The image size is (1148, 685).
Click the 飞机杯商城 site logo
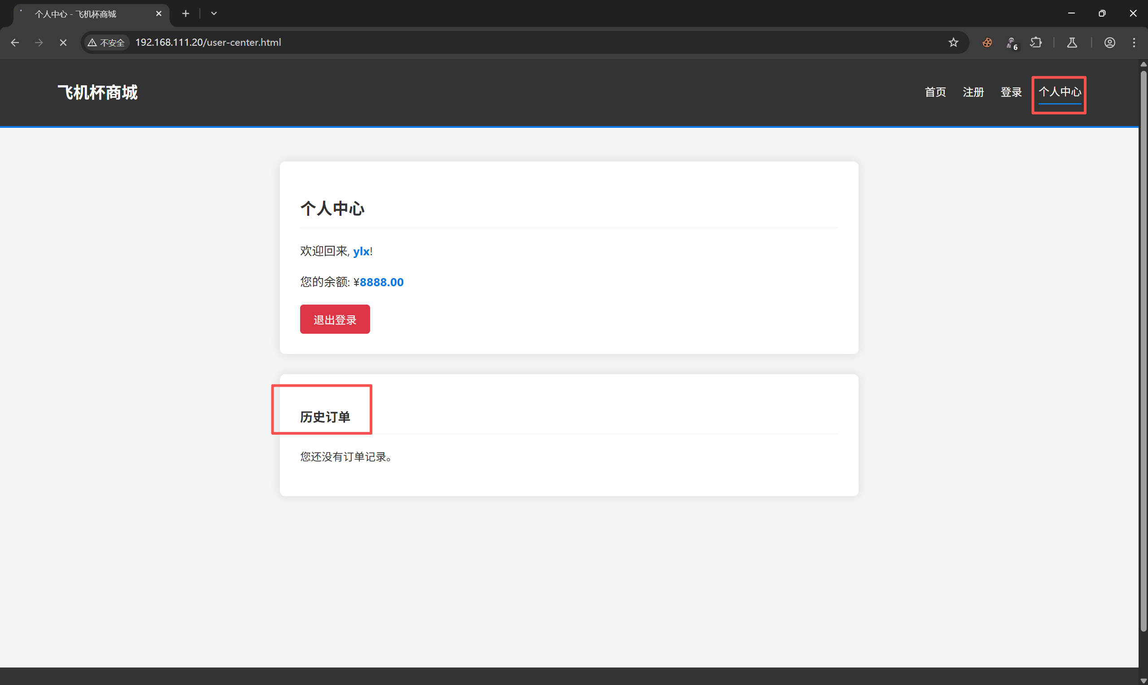[97, 92]
